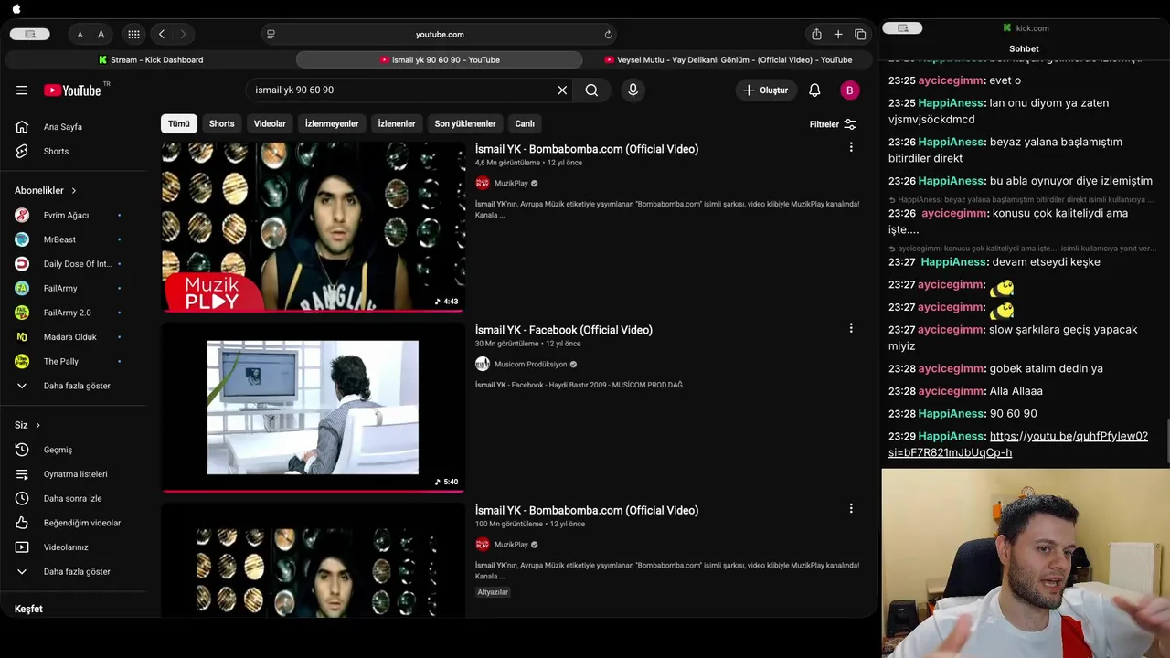1170x658 pixels.
Task: Select the Son yüklenenler filter chip
Action: (465, 123)
